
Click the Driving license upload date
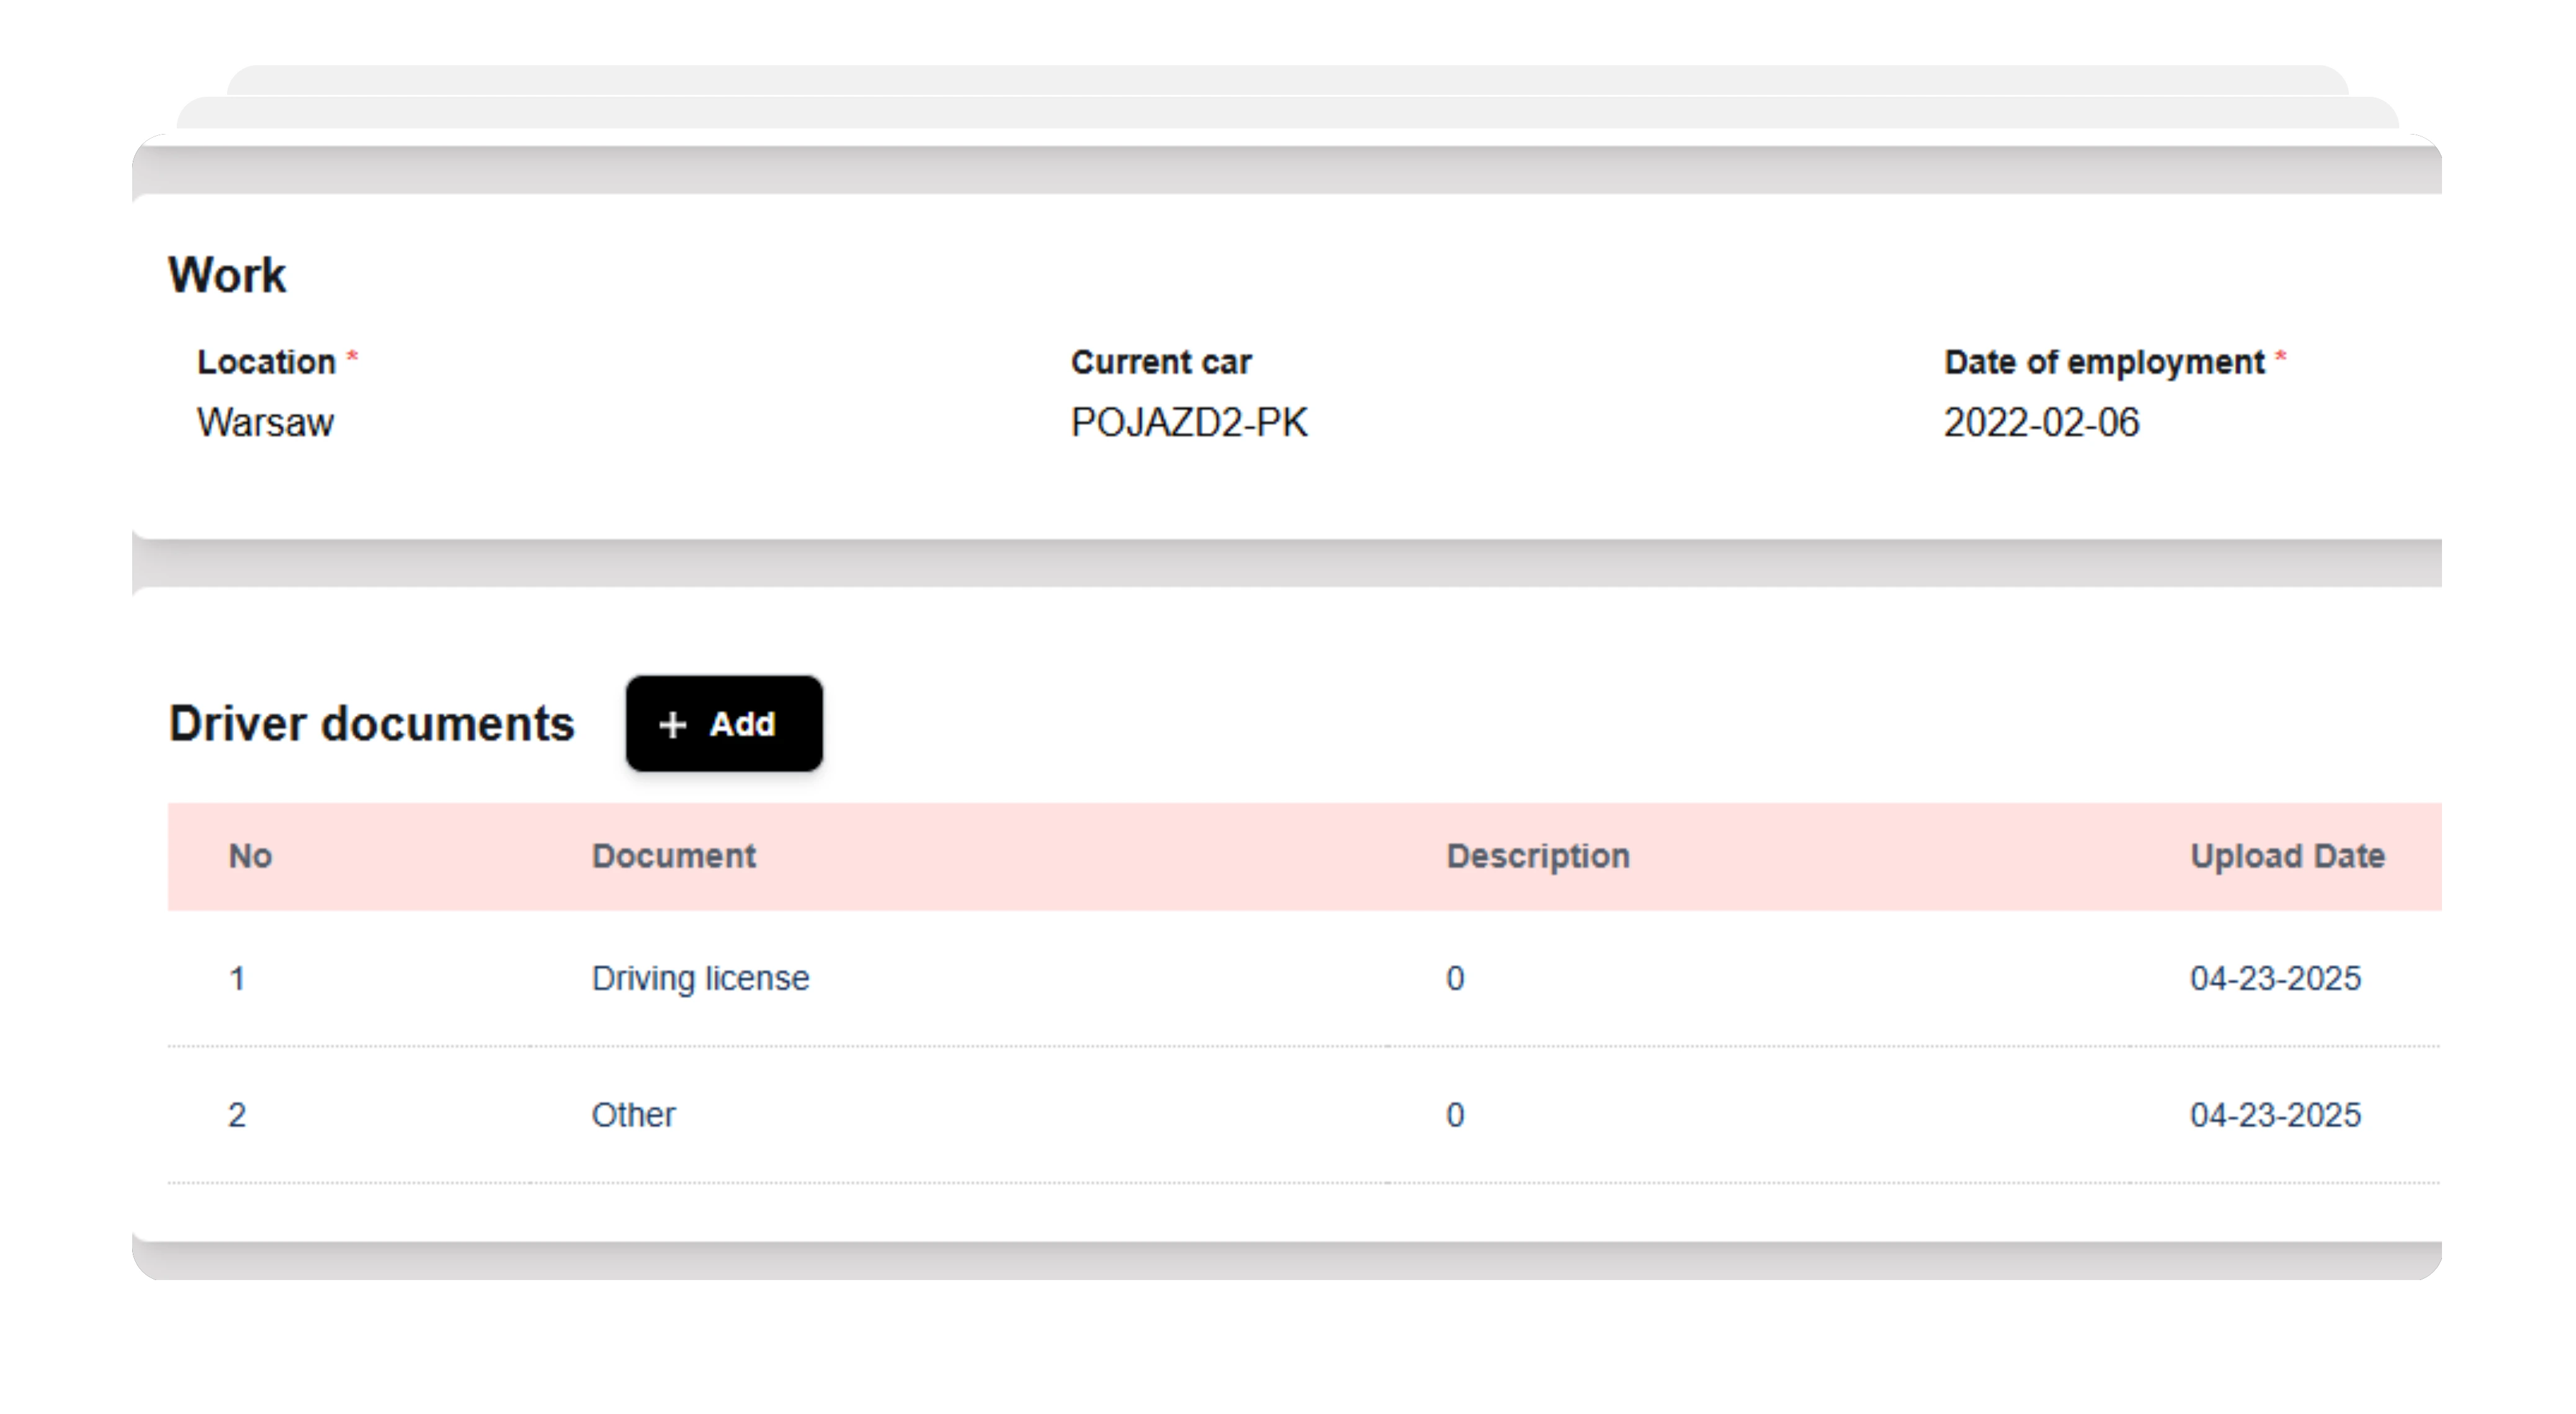2274,978
